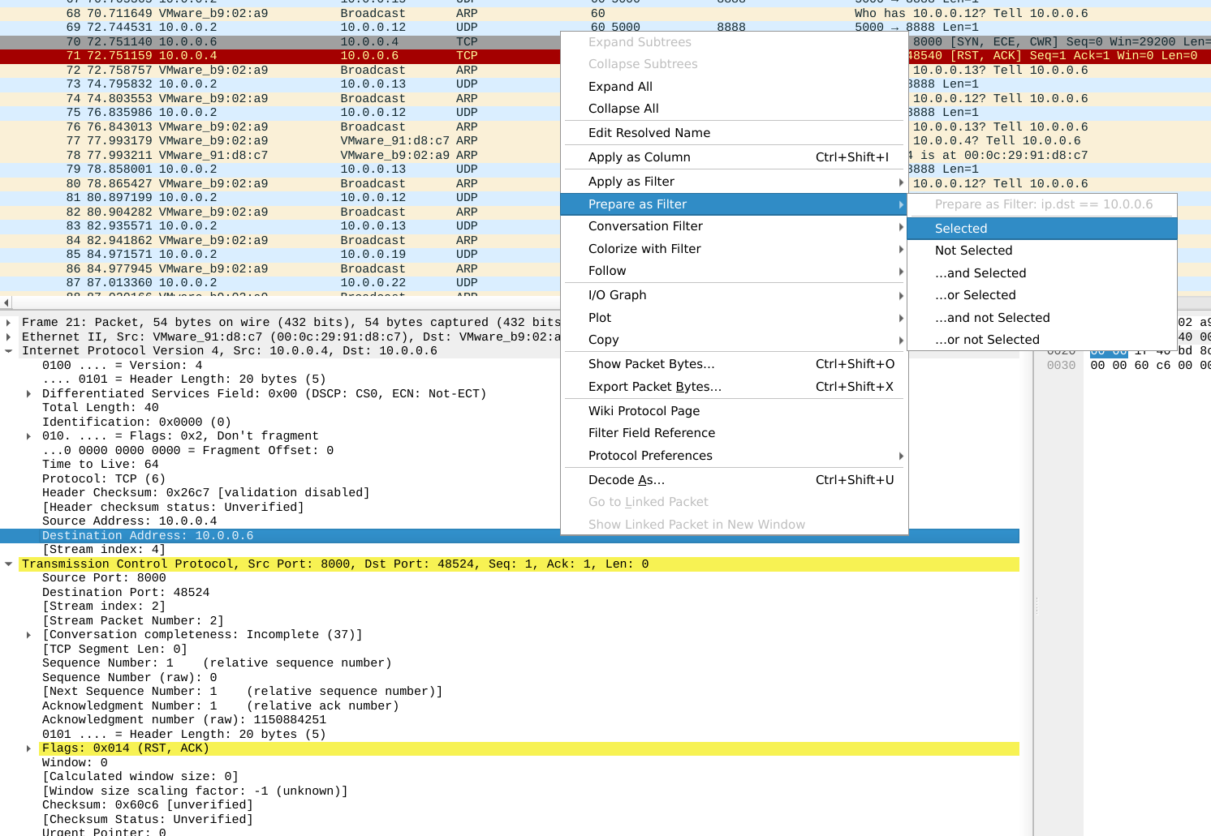The image size is (1211, 836).
Task: Click 'Not Selected' submenu option
Action: point(973,251)
